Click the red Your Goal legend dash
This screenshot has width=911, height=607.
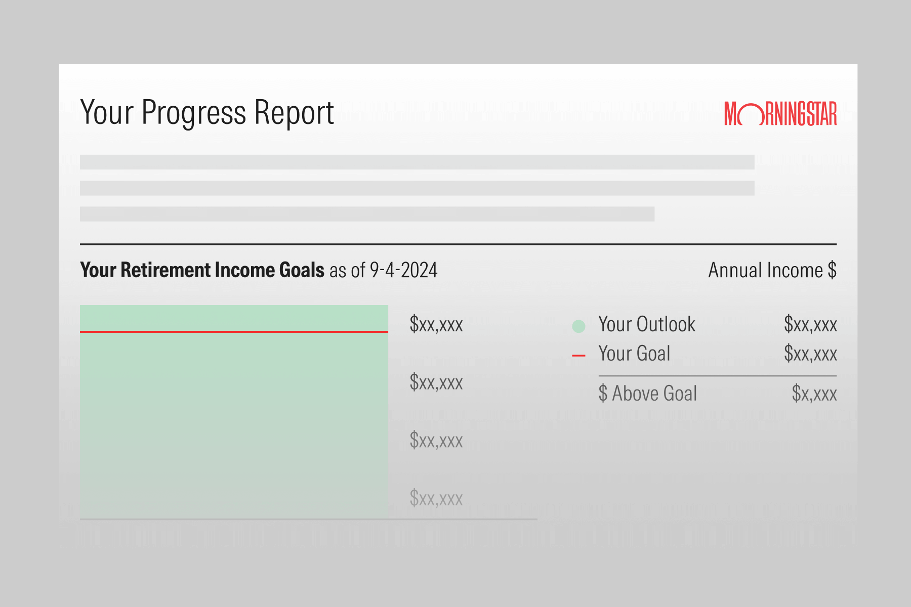578,356
